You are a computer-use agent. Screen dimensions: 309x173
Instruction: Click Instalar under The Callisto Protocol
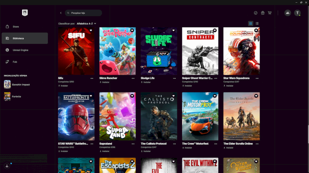[x=146, y=151]
